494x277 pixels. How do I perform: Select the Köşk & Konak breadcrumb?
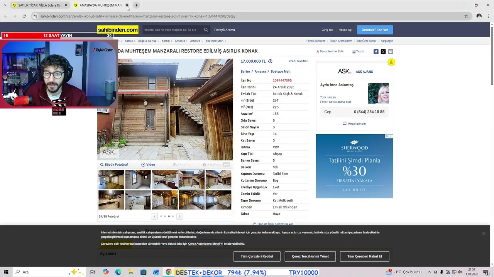pyautogui.click(x=147, y=41)
